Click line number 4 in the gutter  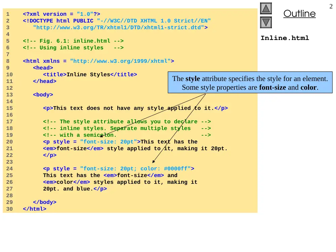tap(8, 34)
